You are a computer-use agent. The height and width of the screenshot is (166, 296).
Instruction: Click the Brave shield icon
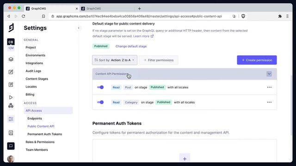243,16
